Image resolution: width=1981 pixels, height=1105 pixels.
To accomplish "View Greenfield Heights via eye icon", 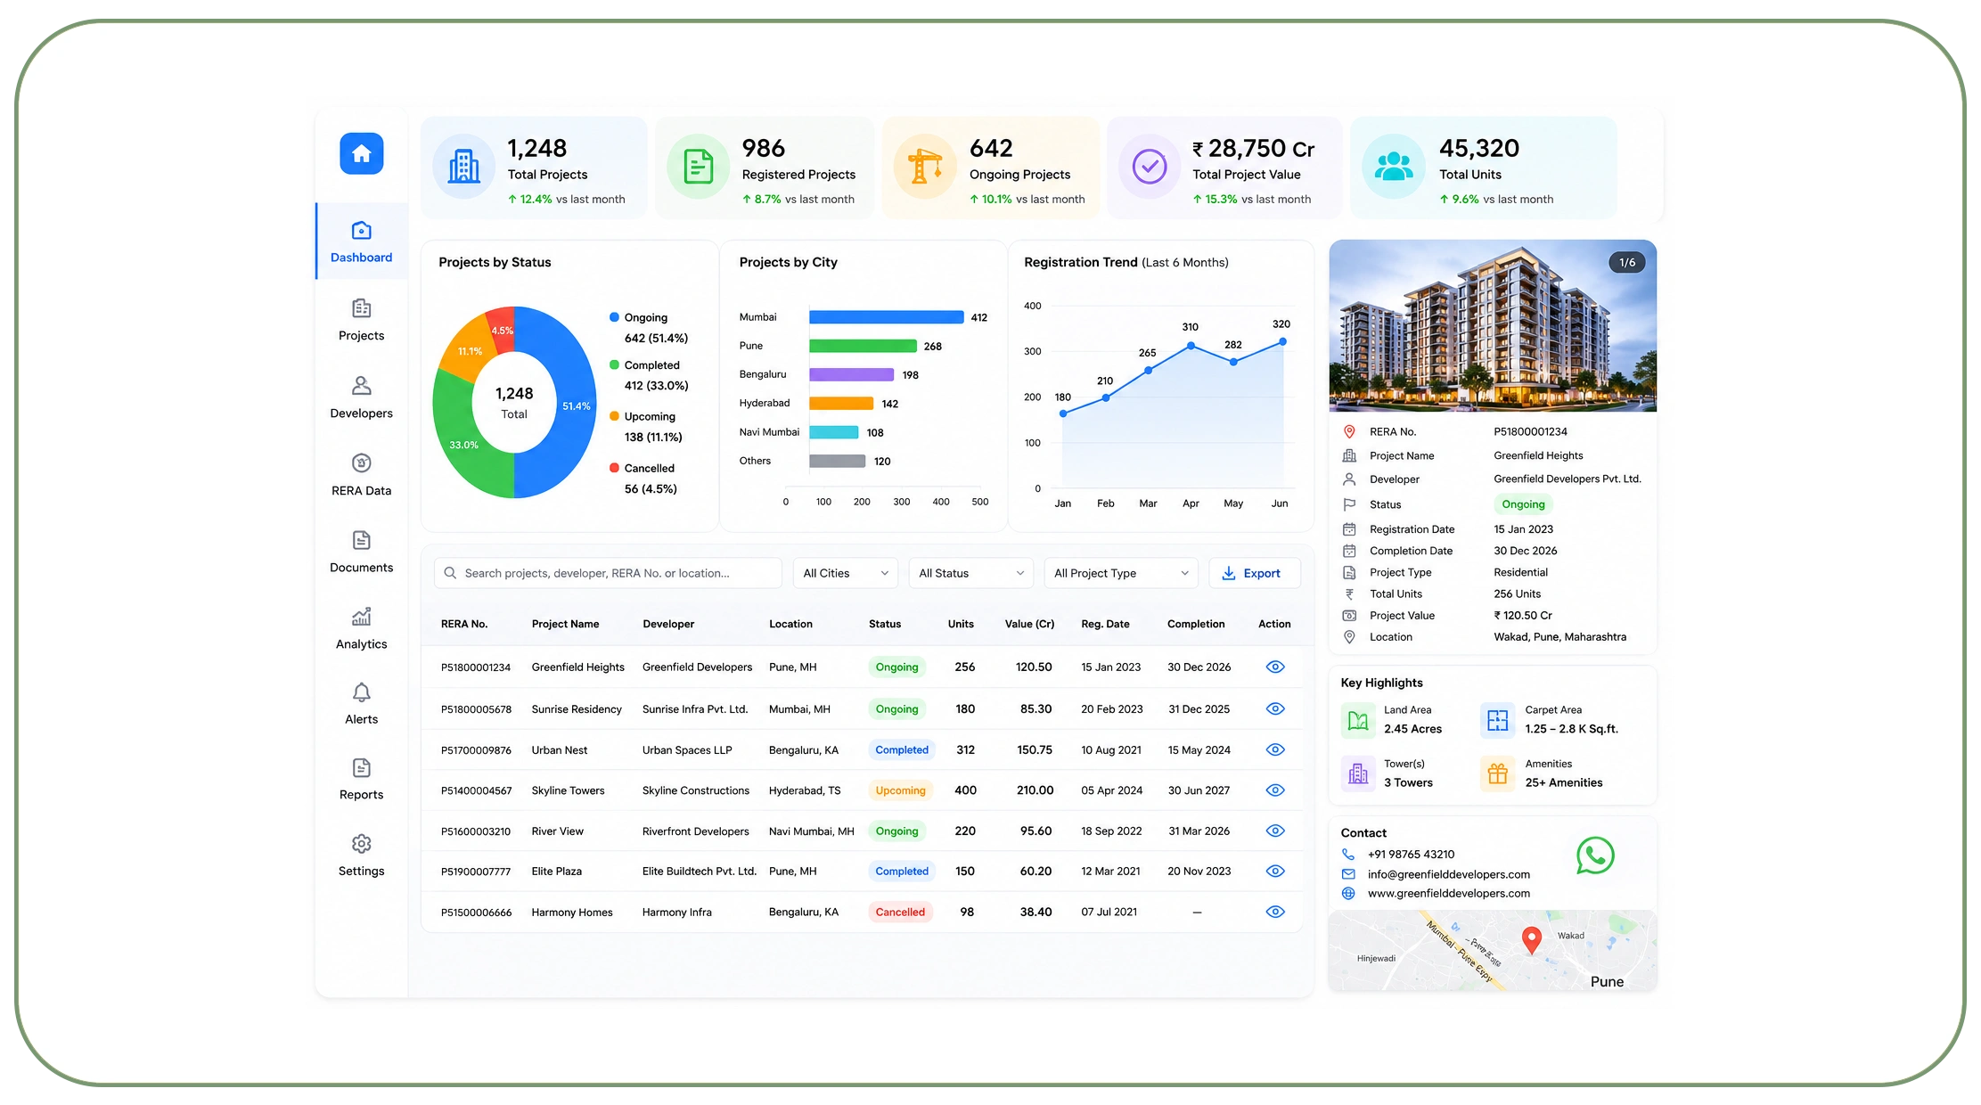I will [1275, 667].
